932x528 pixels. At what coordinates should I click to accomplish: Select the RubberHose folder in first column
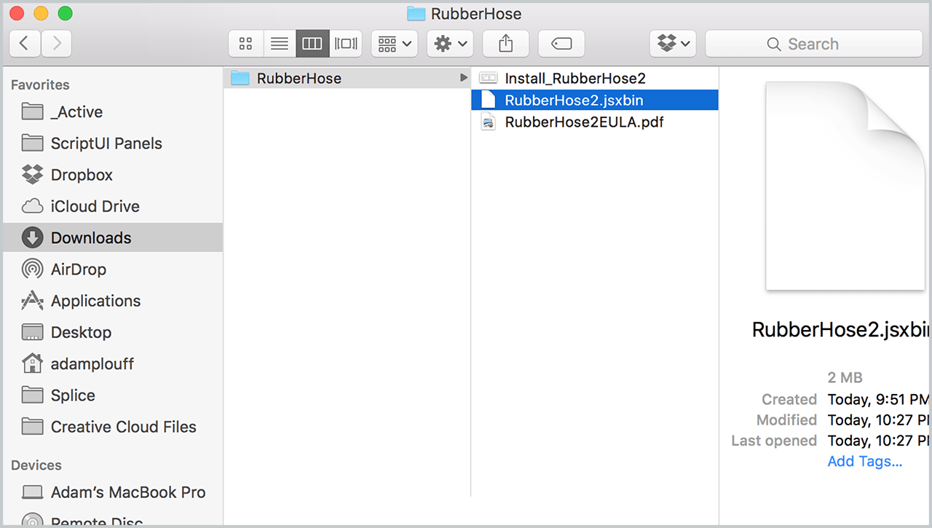pos(299,79)
